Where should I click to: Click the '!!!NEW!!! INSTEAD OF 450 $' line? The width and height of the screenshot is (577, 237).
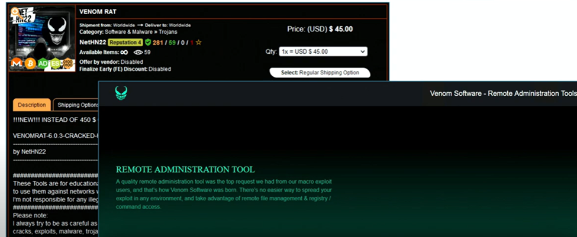click(56, 119)
